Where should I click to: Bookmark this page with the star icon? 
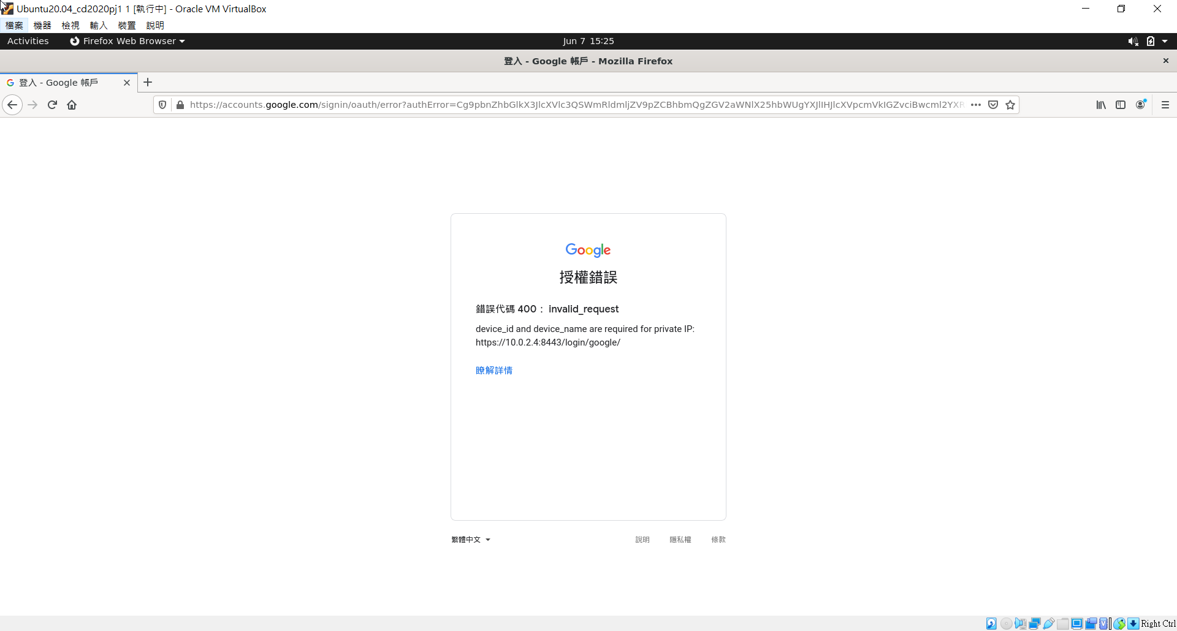click(1010, 105)
